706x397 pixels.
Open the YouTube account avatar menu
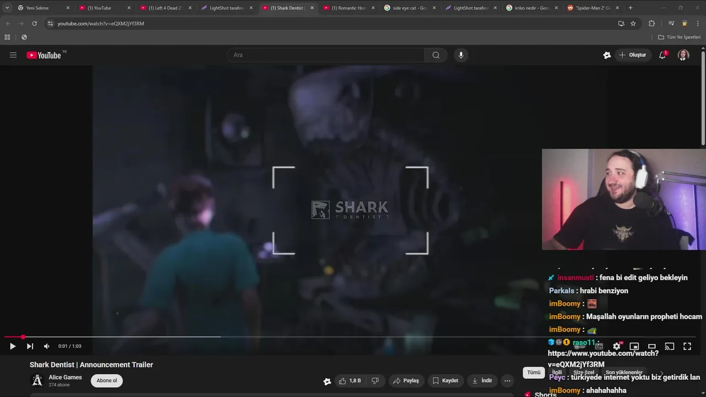683,55
